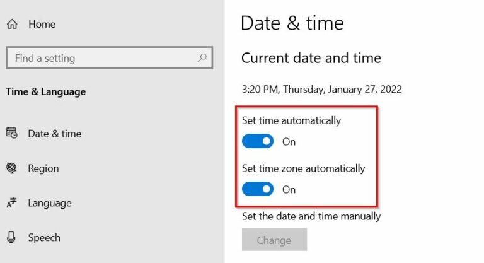Image resolution: width=484 pixels, height=263 pixels.
Task: Click the Language character icon
Action: pos(11,203)
